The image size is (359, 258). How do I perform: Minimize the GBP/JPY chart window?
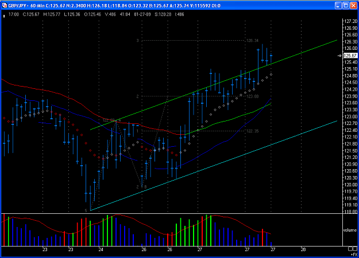pos(338,6)
